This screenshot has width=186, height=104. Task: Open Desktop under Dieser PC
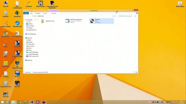(x=30, y=42)
